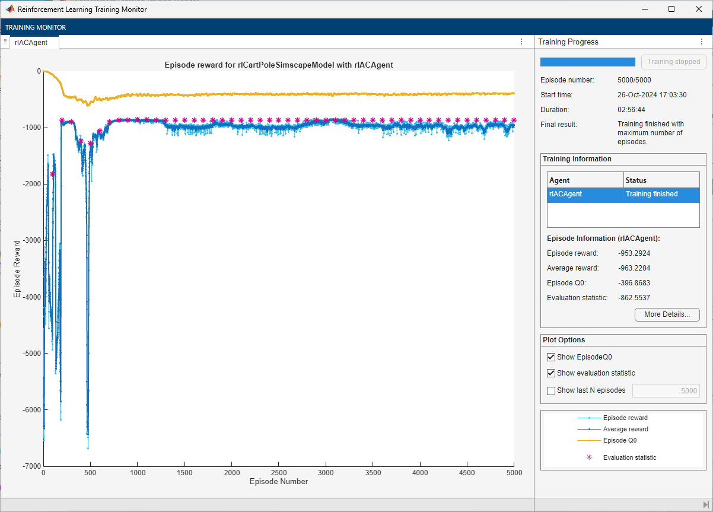Click the Average reward legend line marker
Screen dimensions: 713x512
(x=589, y=429)
